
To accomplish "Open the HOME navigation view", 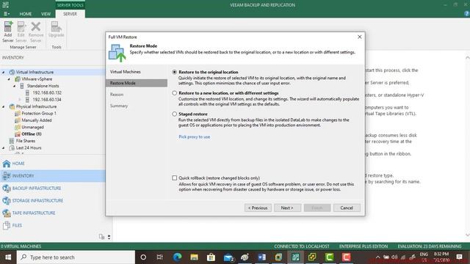I will 53,164.
